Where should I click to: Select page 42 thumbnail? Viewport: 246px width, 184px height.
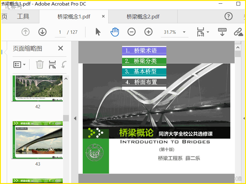(38, 88)
